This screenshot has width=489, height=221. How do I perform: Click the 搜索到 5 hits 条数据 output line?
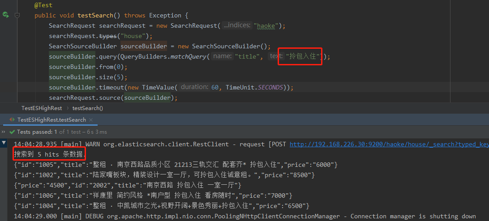(50, 154)
